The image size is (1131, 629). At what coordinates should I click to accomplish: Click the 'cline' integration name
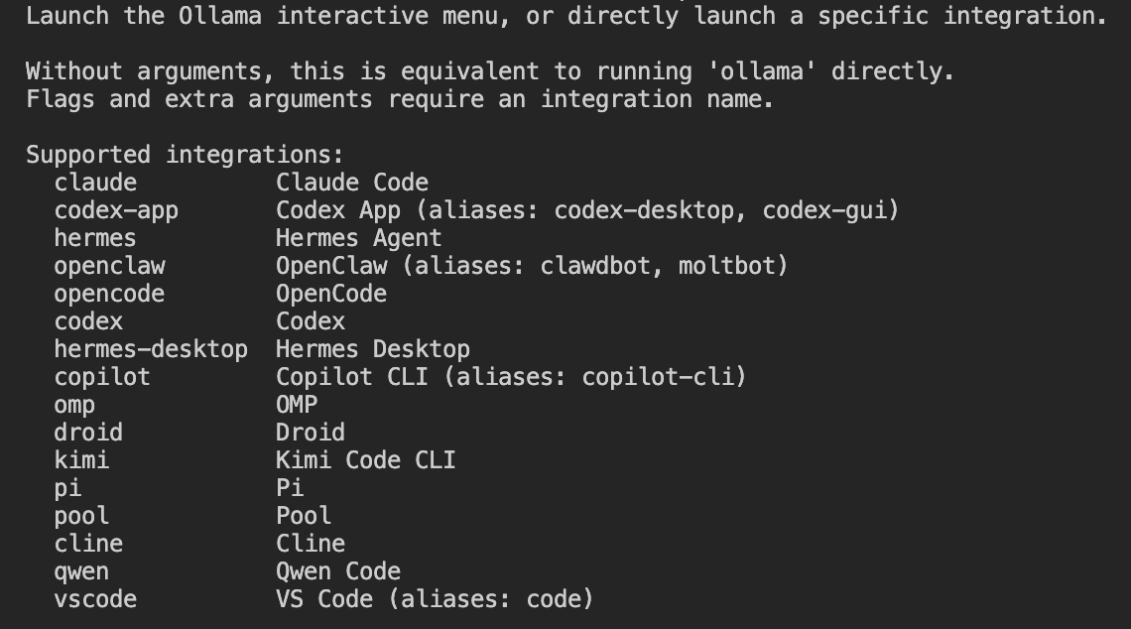[x=88, y=544]
